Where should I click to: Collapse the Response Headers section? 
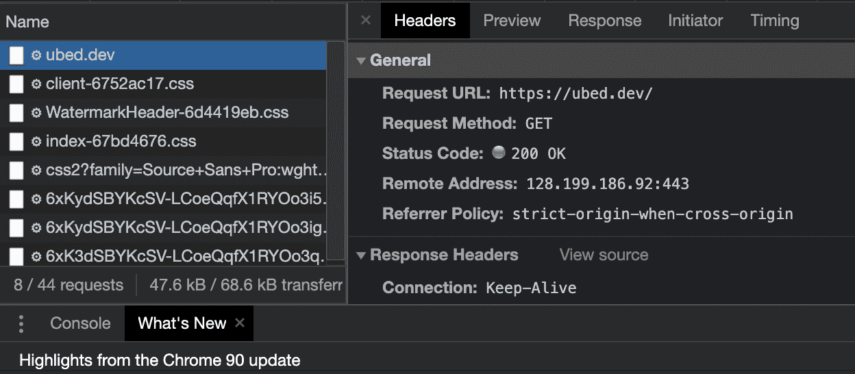tap(361, 255)
